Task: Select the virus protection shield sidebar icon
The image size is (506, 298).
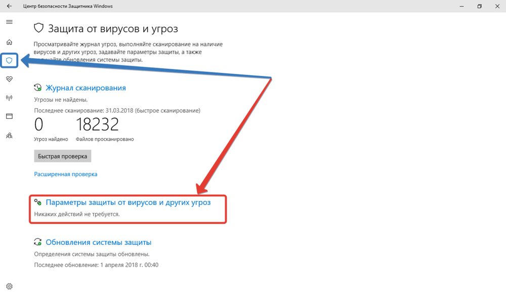Action: click(x=9, y=61)
